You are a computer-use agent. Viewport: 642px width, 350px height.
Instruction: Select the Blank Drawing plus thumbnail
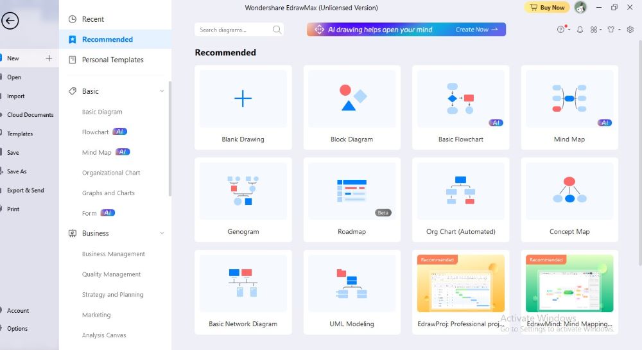243,99
